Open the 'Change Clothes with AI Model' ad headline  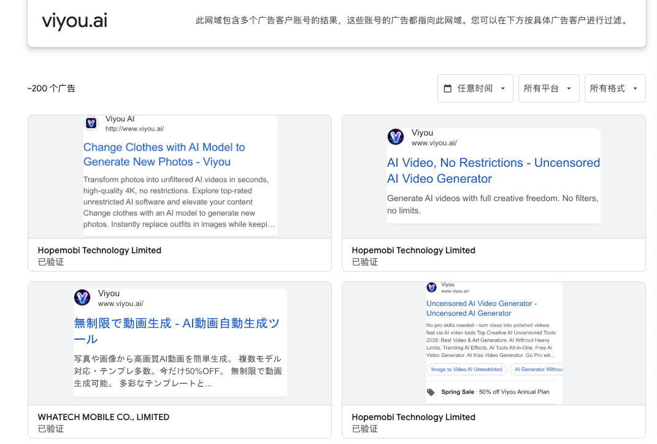click(x=164, y=155)
